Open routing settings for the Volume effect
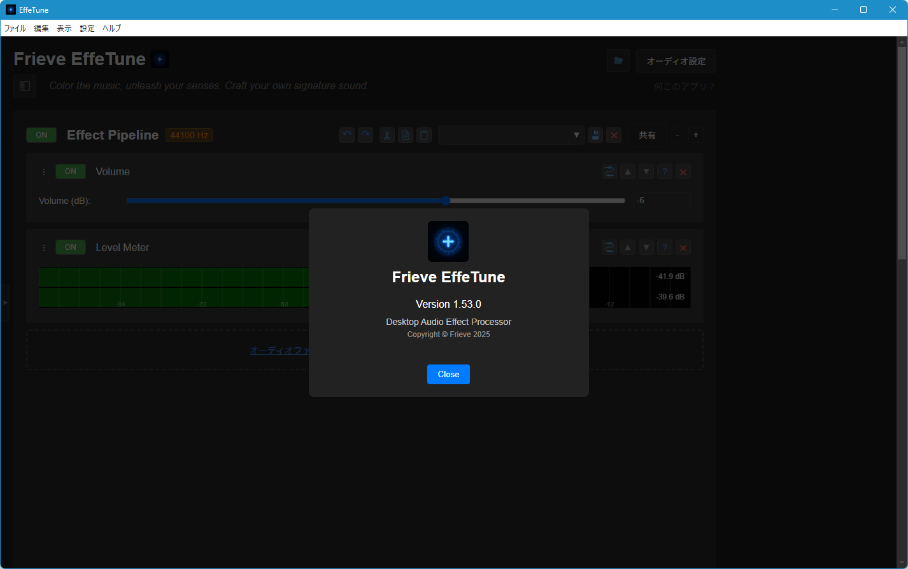Screen dimensions: 908x569 tap(609, 171)
